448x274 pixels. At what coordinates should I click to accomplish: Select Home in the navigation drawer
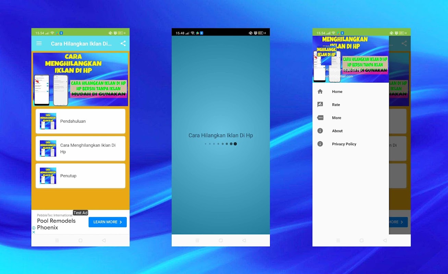coord(351,91)
